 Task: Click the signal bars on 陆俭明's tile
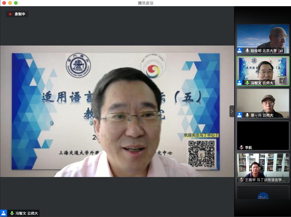[x=281, y=50]
